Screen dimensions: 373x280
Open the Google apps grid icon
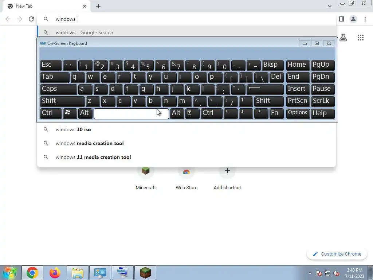[361, 38]
